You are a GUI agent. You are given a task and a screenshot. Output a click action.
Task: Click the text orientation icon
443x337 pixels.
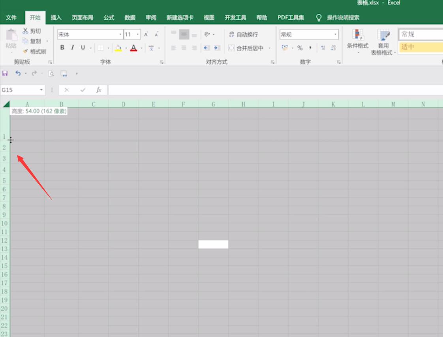(x=207, y=34)
